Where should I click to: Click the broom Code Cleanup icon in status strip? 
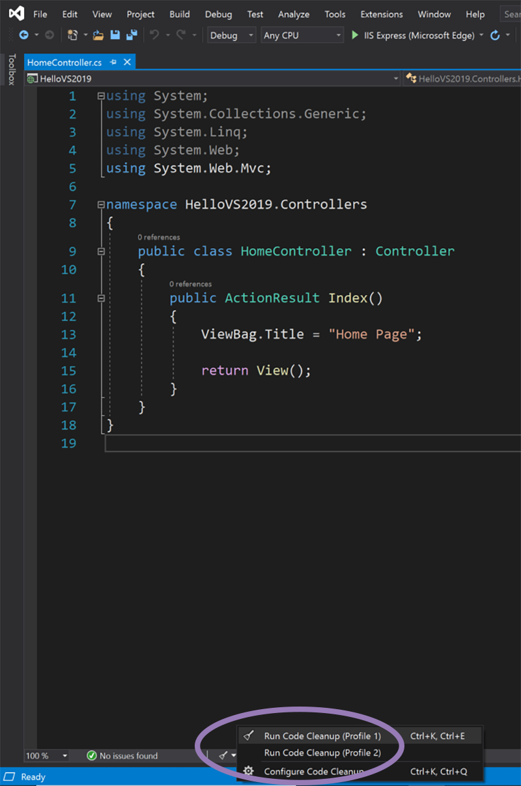coord(223,756)
